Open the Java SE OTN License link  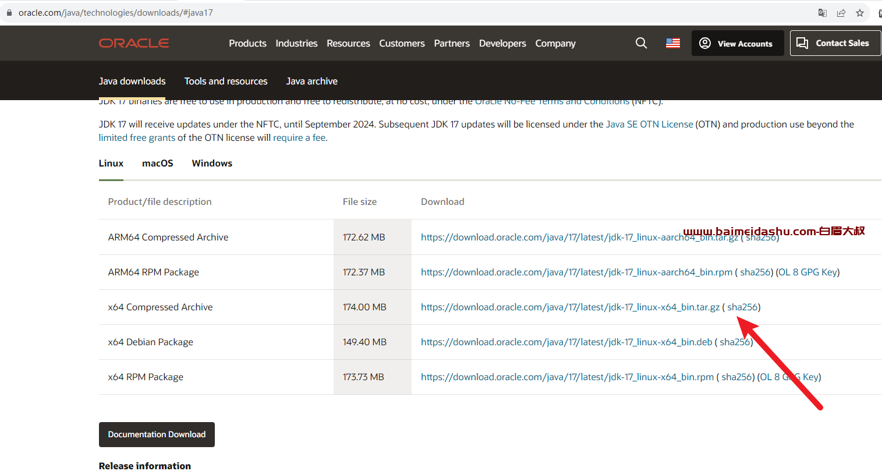tap(649, 124)
